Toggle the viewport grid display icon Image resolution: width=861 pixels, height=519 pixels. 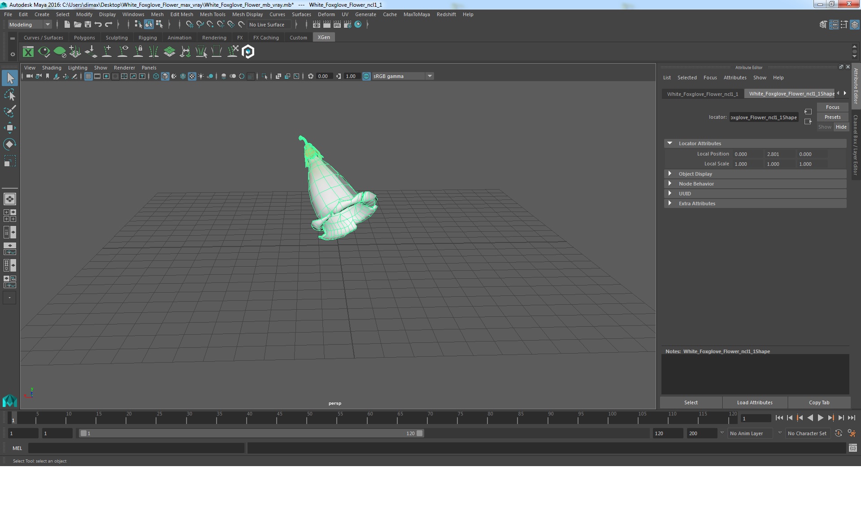point(88,76)
